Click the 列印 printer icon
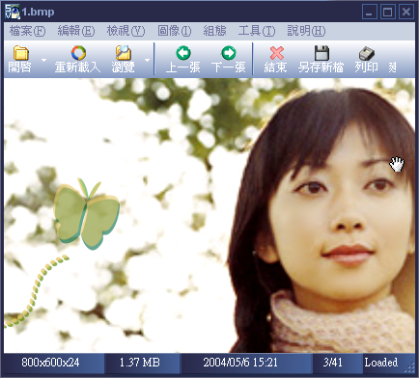The image size is (419, 378). tap(366, 53)
